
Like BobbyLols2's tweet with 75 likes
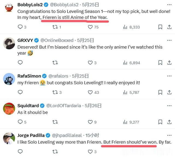pyautogui.click(x=90, y=27)
